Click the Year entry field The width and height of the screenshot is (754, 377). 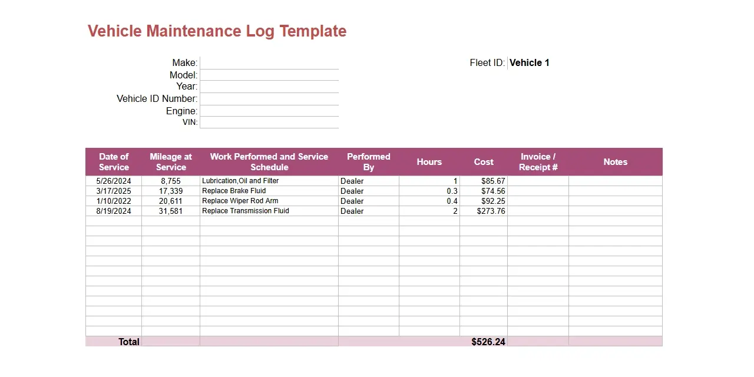pos(269,87)
